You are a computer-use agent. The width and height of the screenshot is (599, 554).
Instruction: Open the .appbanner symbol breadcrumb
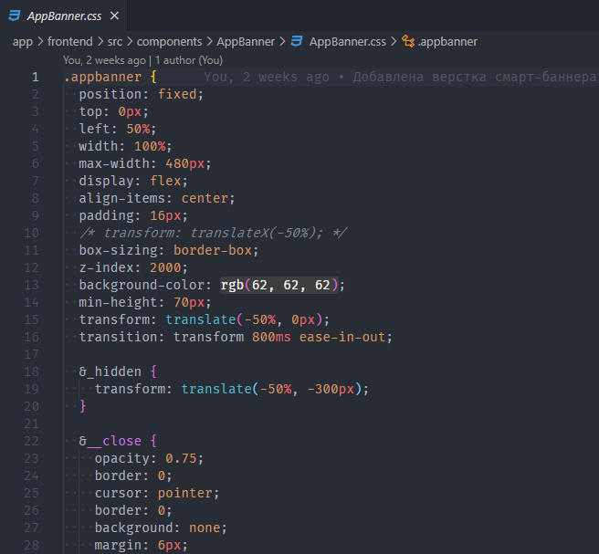[448, 41]
